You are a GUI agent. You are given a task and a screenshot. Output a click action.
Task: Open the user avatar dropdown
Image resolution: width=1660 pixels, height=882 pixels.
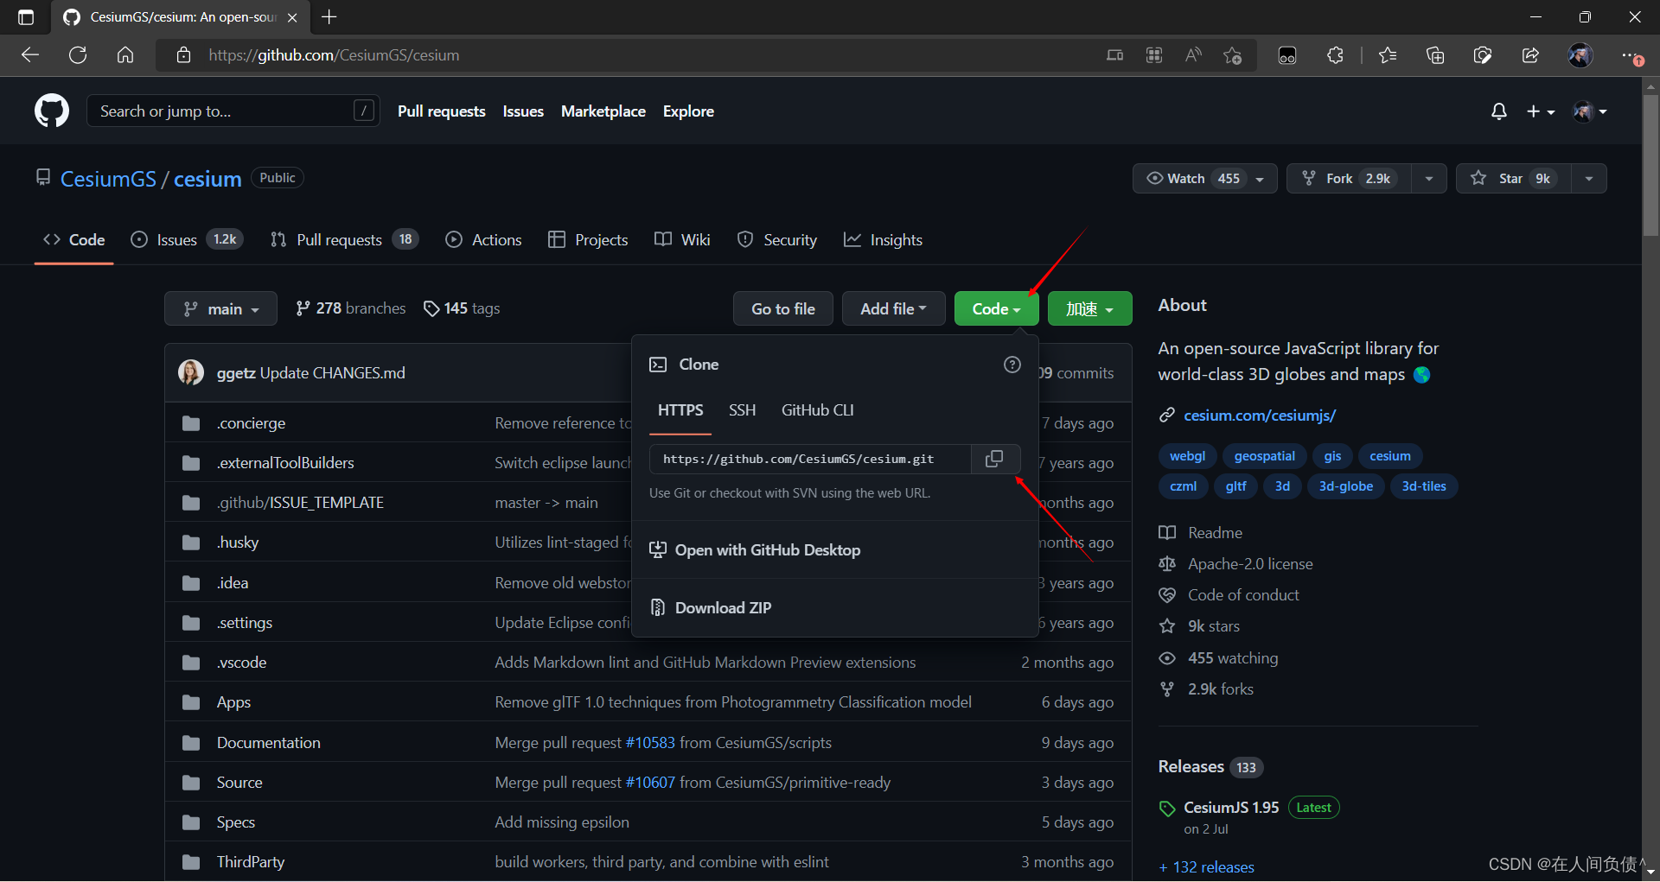1590,111
